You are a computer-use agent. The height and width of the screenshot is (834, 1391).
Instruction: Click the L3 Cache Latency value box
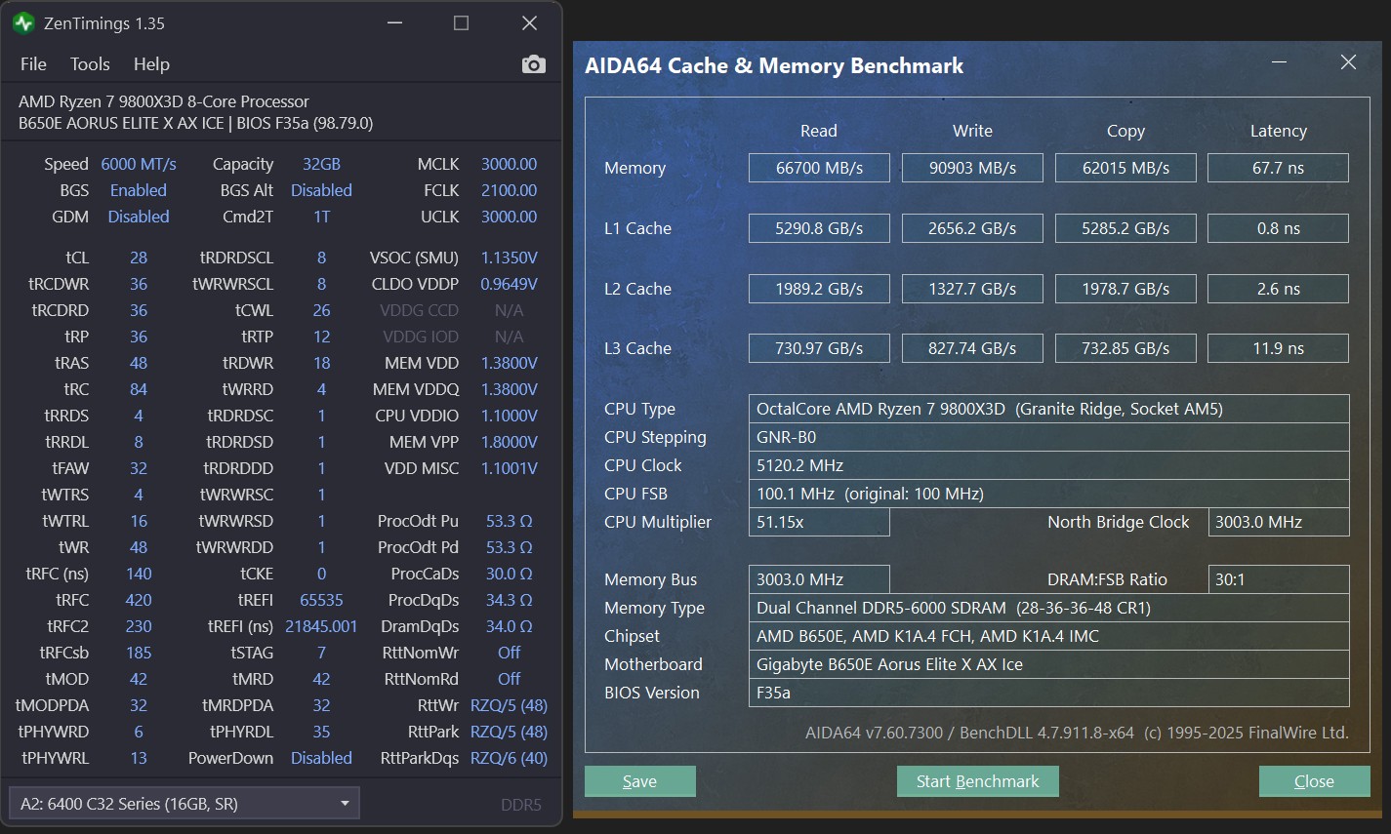[1278, 347]
